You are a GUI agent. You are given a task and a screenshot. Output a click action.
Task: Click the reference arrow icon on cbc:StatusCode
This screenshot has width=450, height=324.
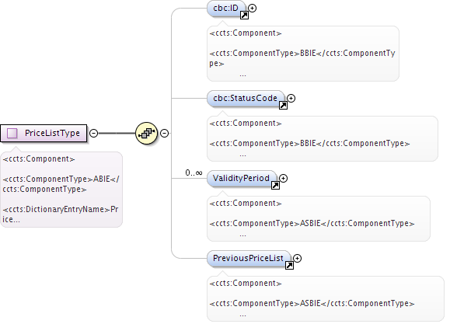click(283, 106)
